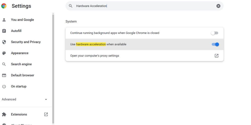
Task: Click the highlighted 'hardware acceleration' text
Action: [91, 44]
